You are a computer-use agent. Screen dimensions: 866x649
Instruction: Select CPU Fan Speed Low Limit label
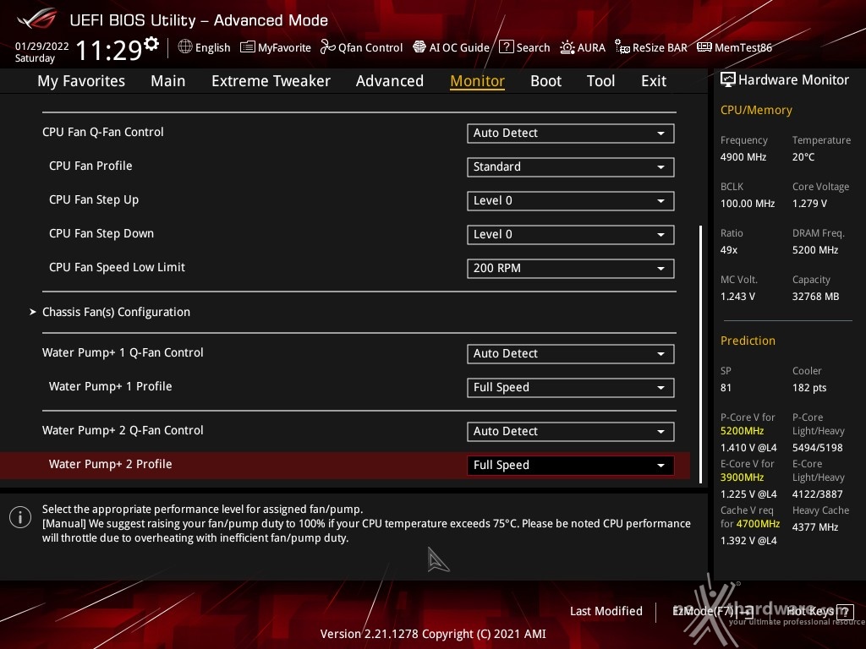117,267
